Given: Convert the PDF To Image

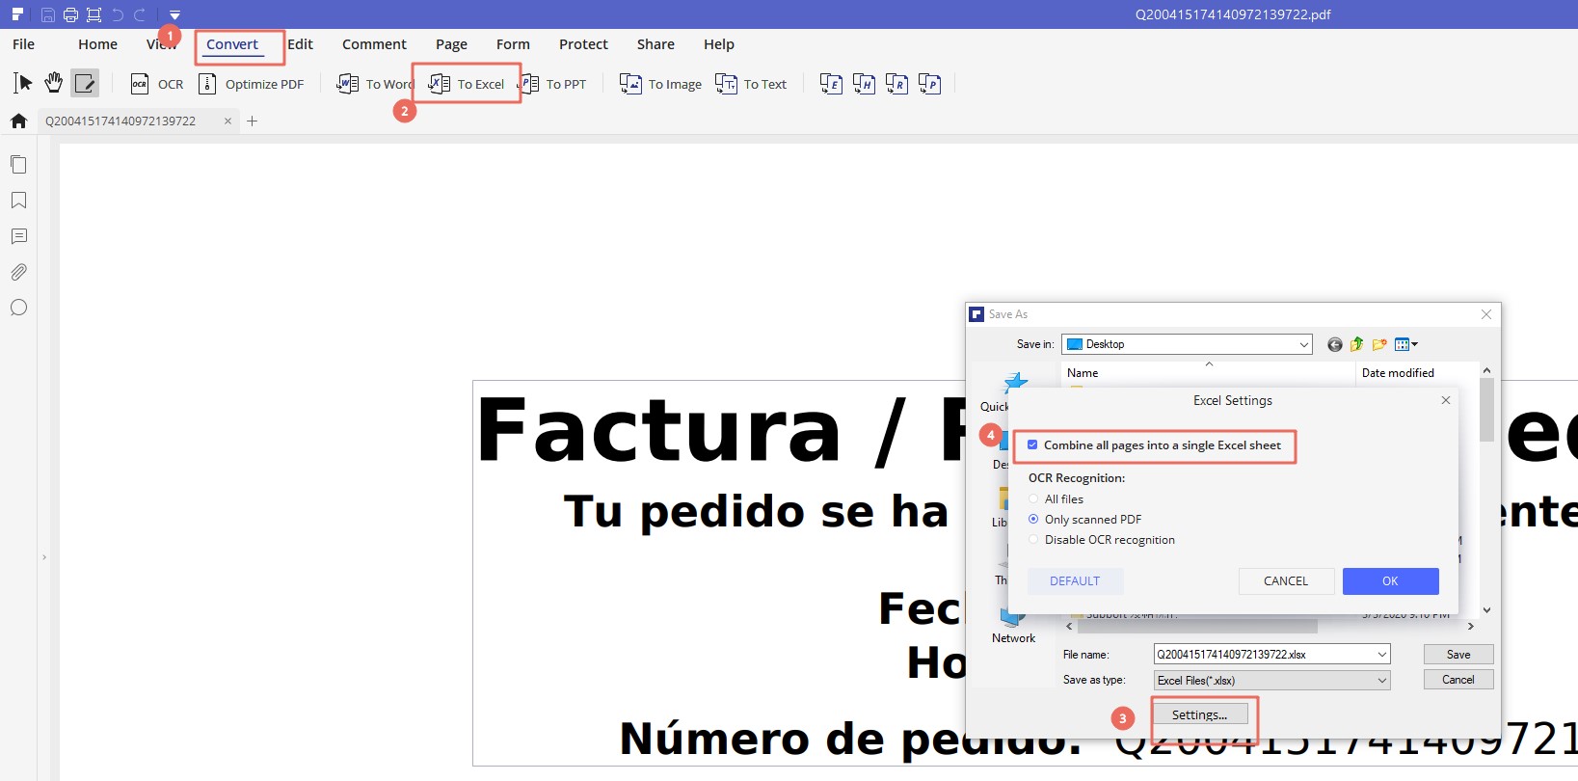Looking at the screenshot, I should [660, 84].
